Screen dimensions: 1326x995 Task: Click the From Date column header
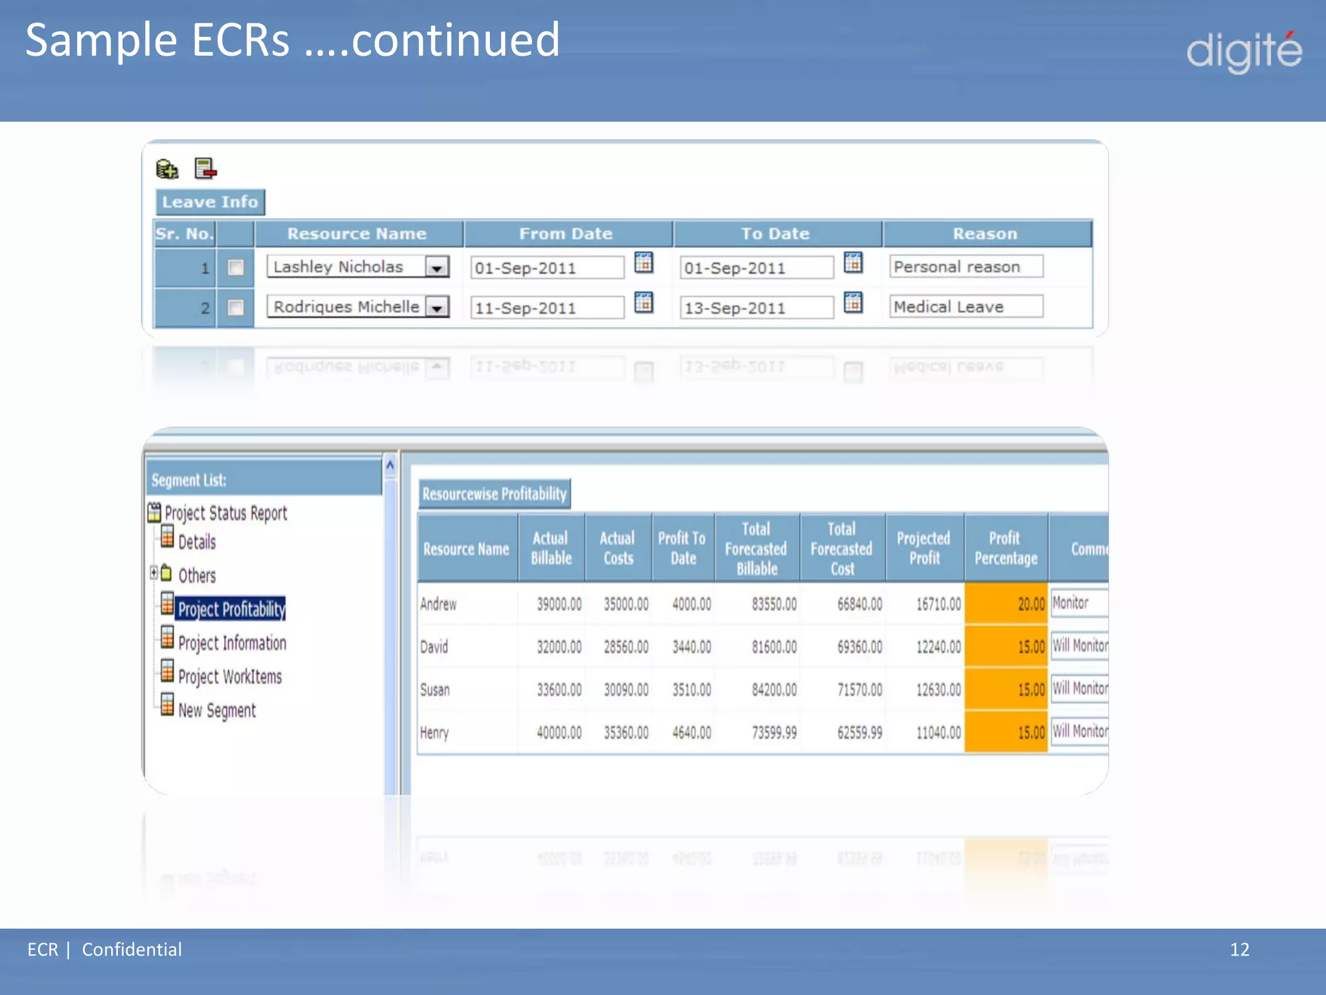(x=567, y=234)
